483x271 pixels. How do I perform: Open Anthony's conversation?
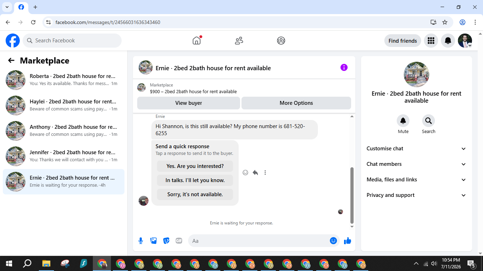64,131
